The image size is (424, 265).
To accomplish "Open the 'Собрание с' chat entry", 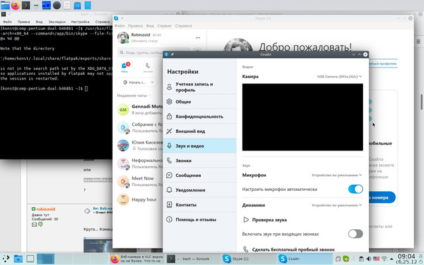I will tap(140, 128).
